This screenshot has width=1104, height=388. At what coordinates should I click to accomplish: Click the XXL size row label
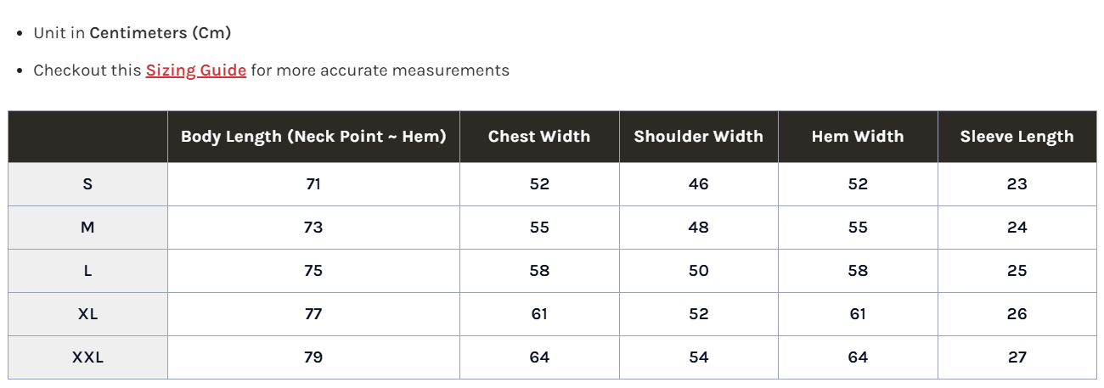[87, 357]
